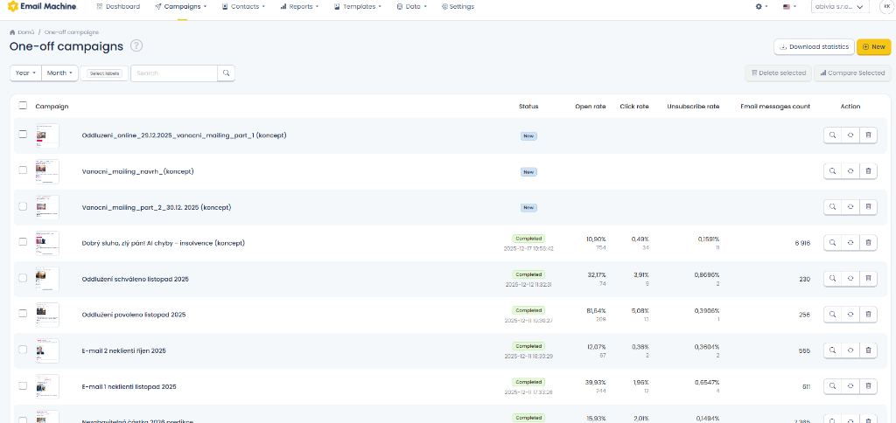896x423 pixels.
Task: Click thumbnail of Dobrý sluha, zlý pán campaign
Action: tap(47, 243)
